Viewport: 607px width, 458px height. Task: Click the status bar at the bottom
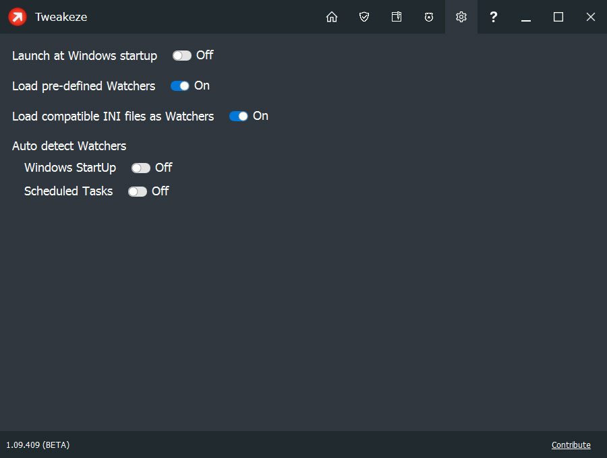point(303,445)
